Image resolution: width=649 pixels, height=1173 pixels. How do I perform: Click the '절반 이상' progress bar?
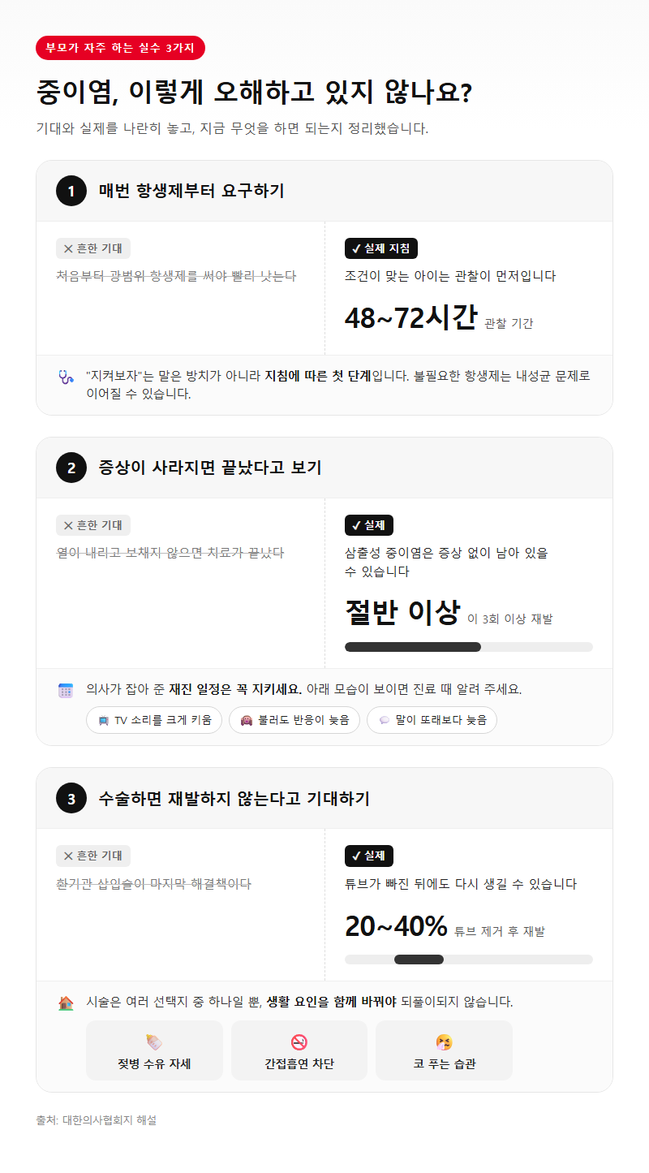469,647
